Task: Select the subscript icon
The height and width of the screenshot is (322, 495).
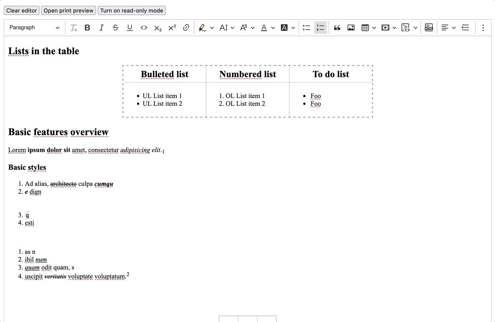Action: click(x=157, y=28)
